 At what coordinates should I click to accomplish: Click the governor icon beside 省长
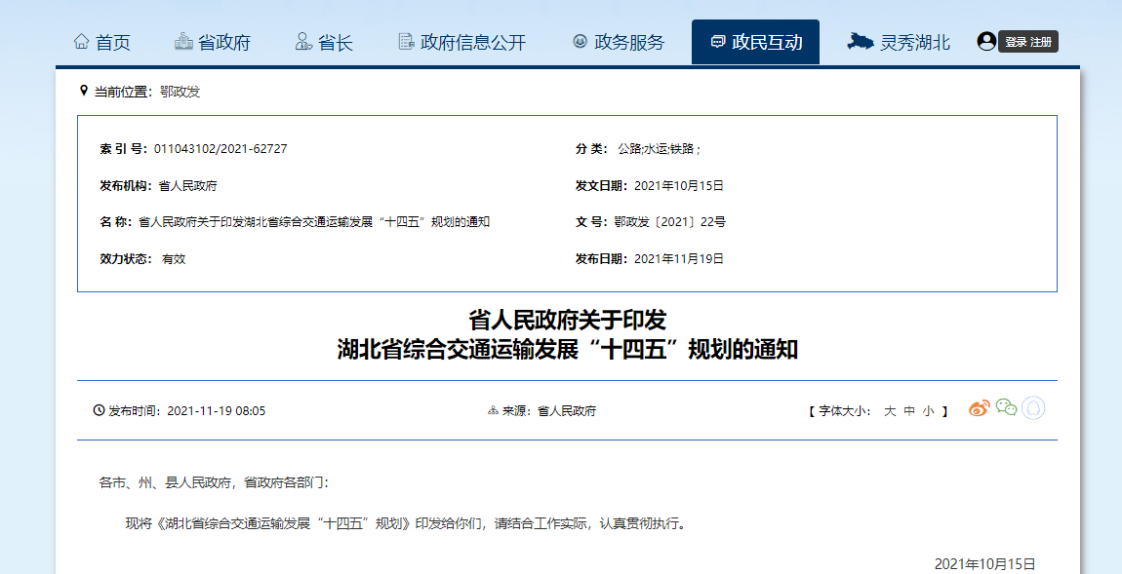pyautogui.click(x=303, y=42)
